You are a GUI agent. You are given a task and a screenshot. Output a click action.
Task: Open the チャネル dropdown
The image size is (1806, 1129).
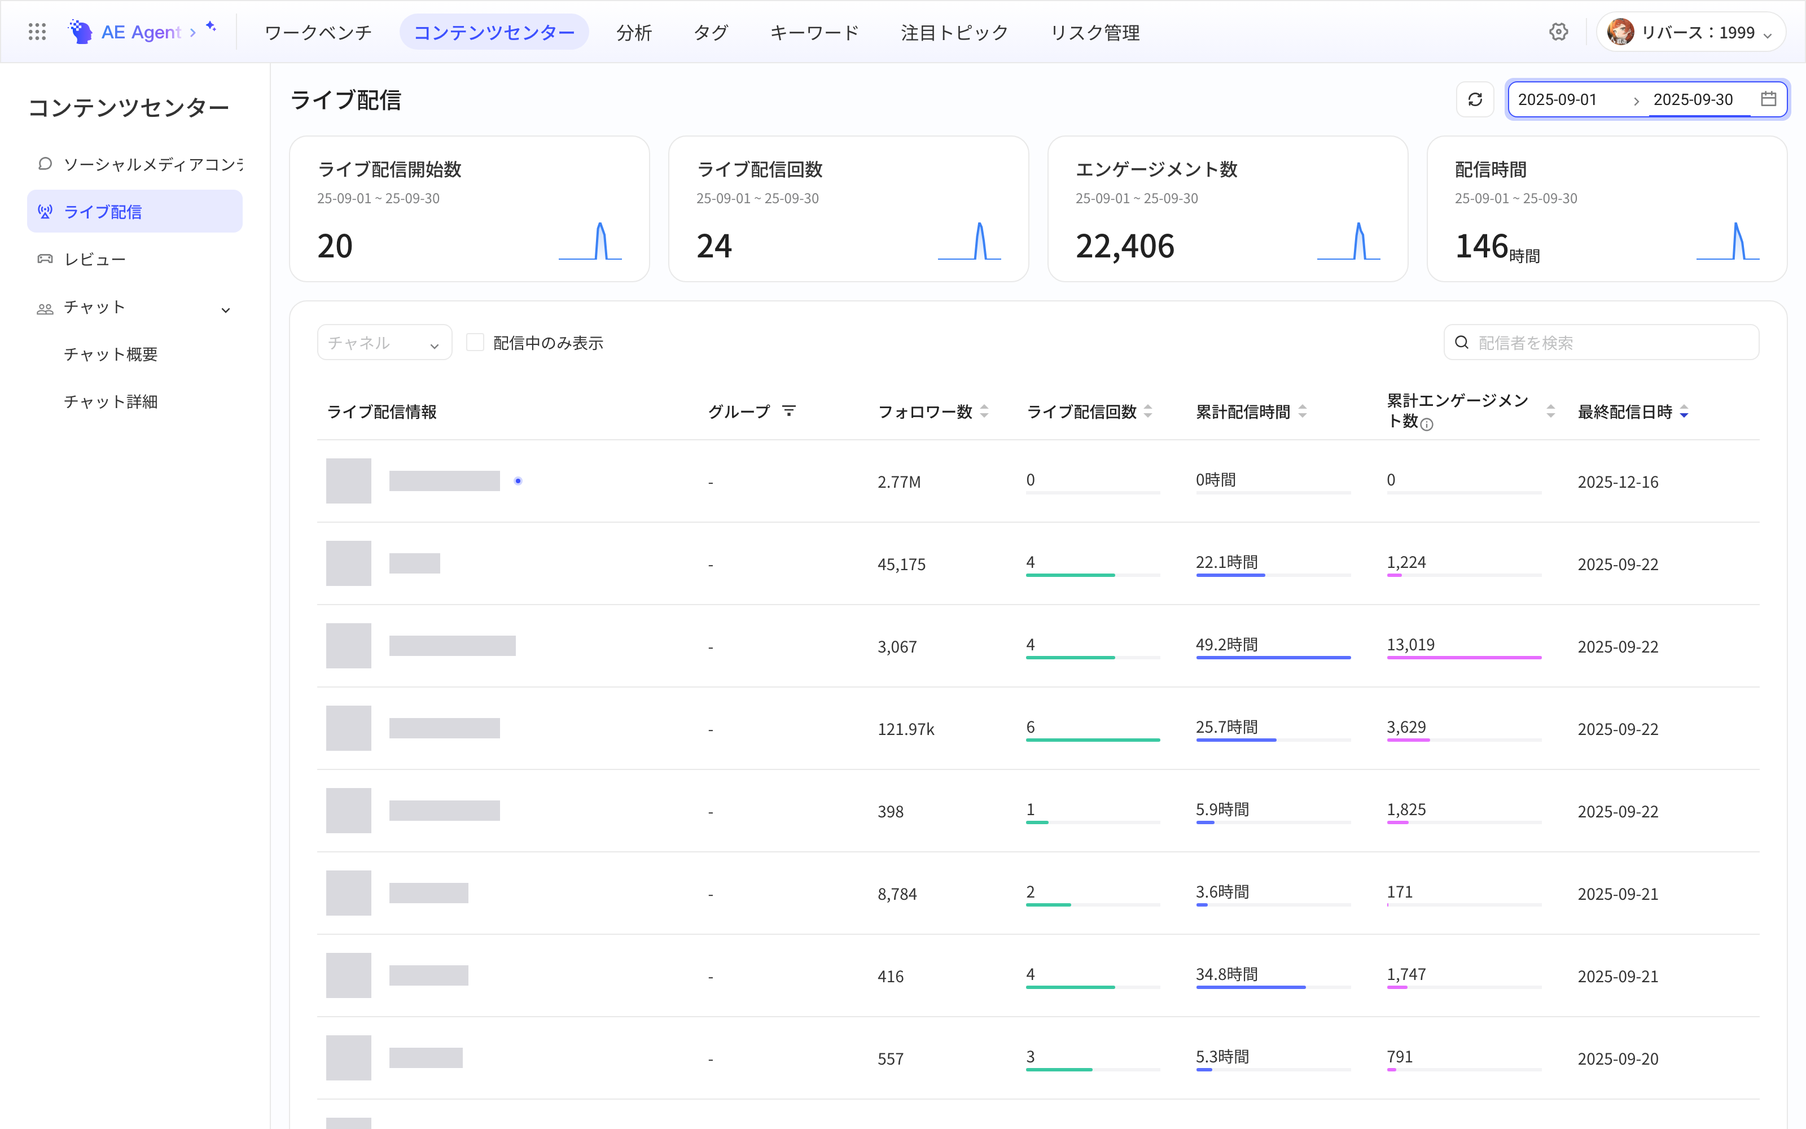[x=384, y=343]
